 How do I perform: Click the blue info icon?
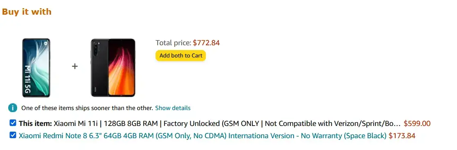point(13,108)
